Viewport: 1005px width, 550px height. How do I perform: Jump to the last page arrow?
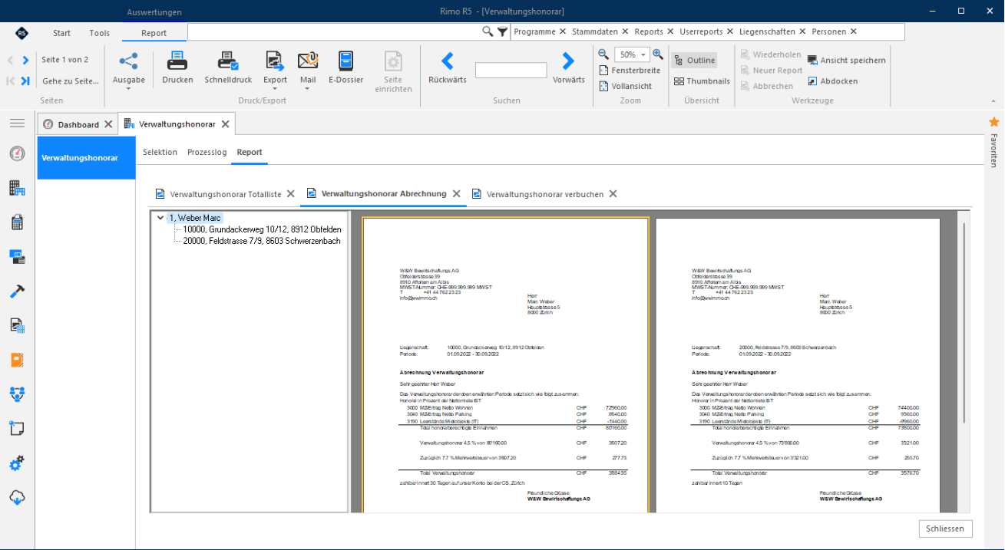pyautogui.click(x=25, y=81)
